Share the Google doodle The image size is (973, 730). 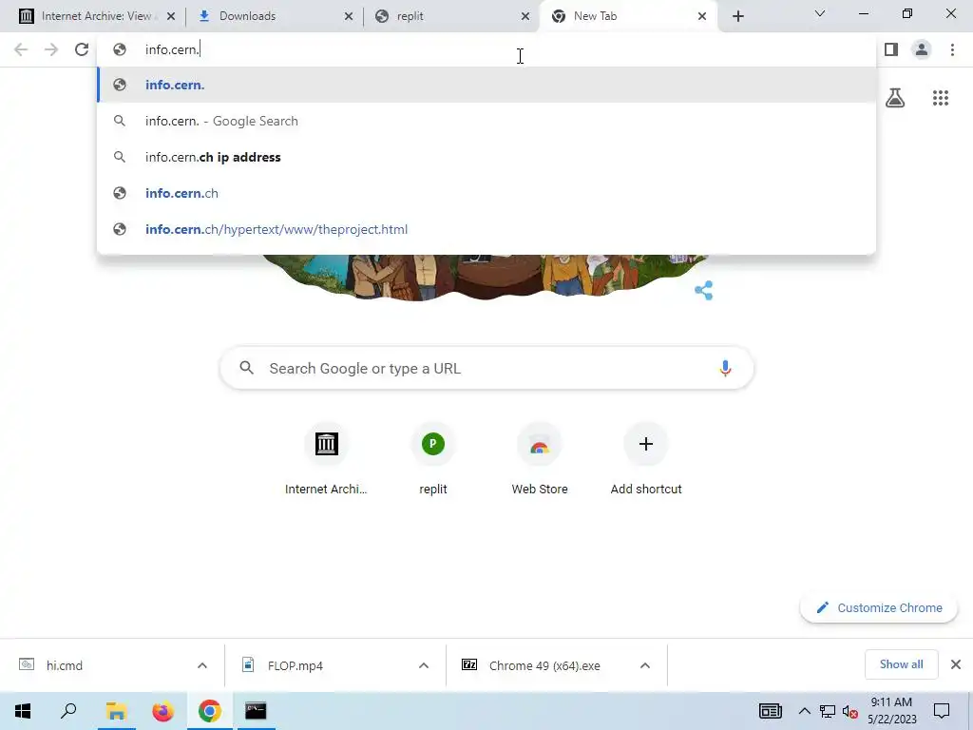coord(704,290)
